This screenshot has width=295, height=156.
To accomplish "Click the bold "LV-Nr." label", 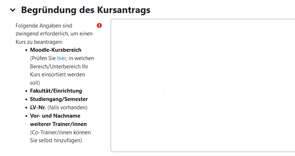I will point(38,107).
